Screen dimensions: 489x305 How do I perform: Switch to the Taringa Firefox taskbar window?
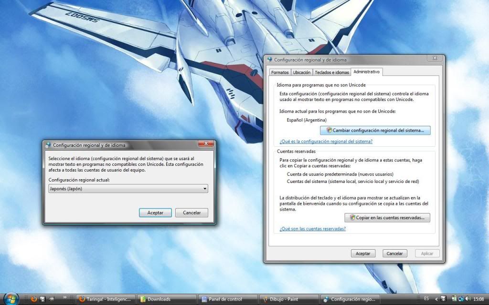click(x=106, y=299)
